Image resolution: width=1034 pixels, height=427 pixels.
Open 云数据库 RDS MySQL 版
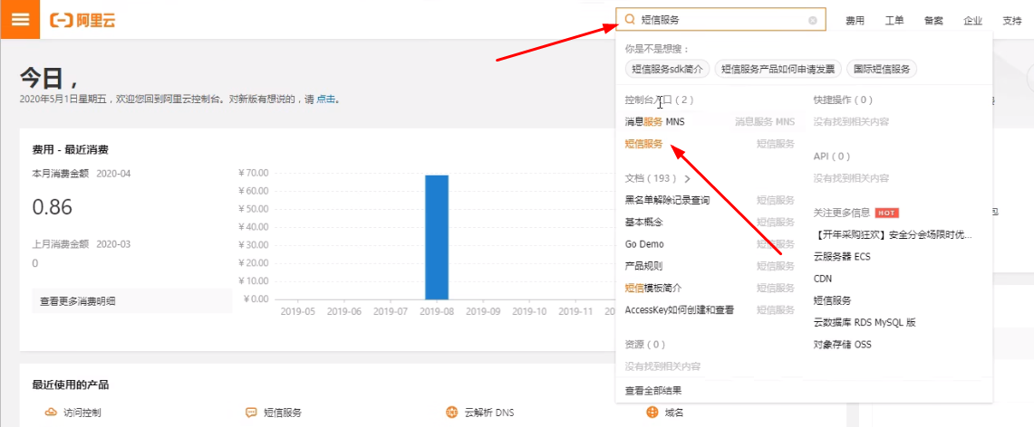pyautogui.click(x=865, y=322)
